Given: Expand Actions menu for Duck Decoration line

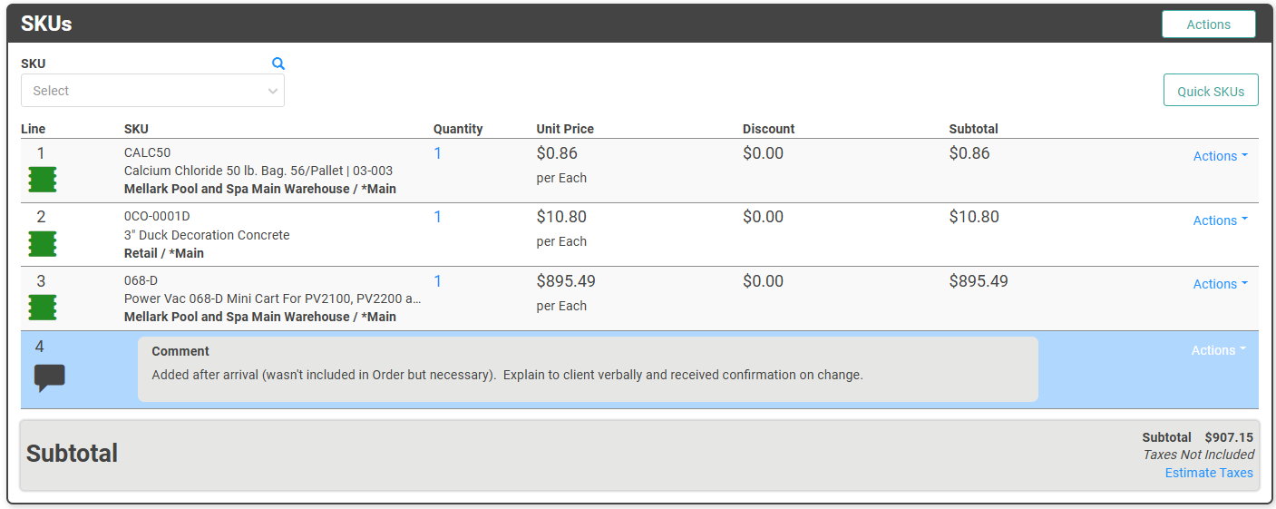Looking at the screenshot, I should coord(1219,220).
